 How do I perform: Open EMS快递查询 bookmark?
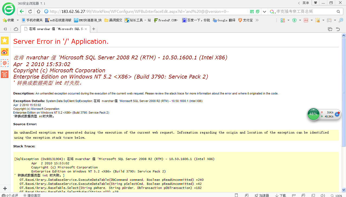(88, 20)
